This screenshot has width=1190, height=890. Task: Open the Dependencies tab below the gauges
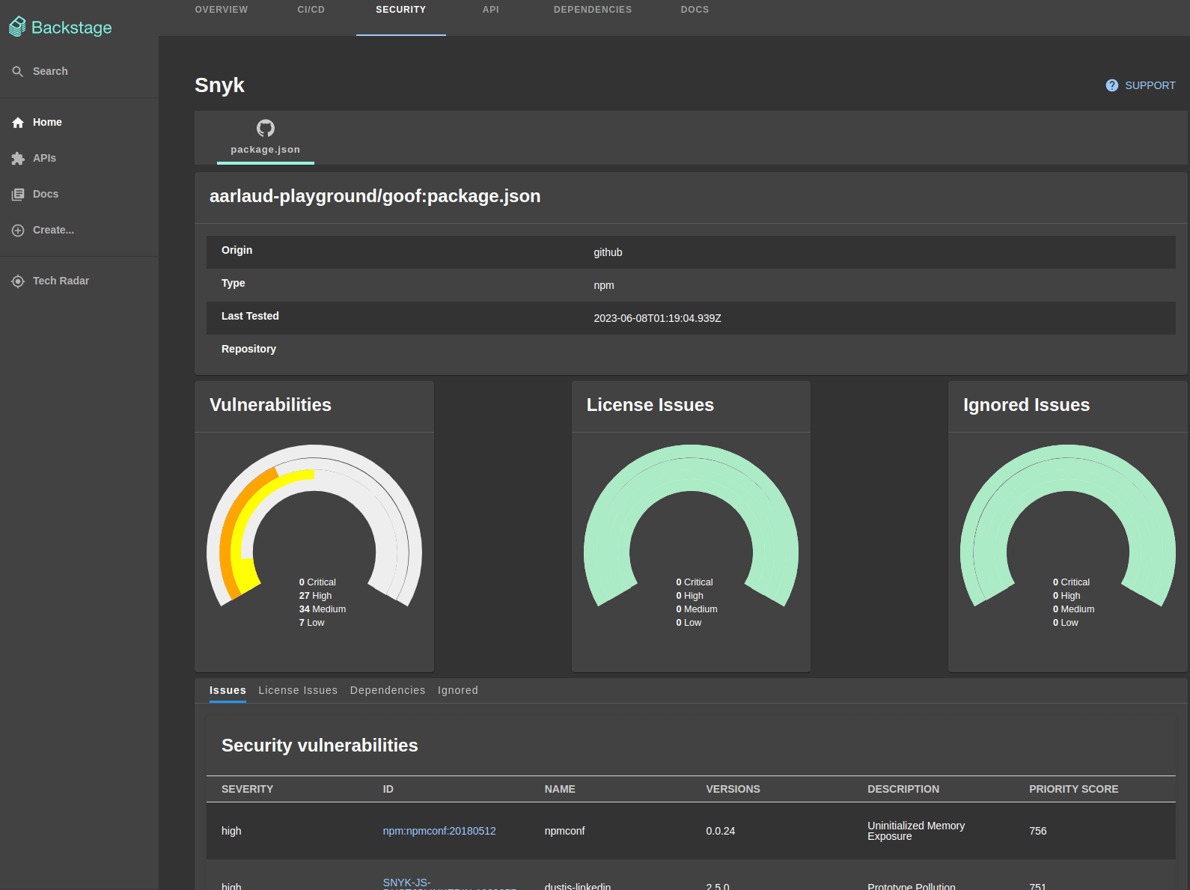388,690
